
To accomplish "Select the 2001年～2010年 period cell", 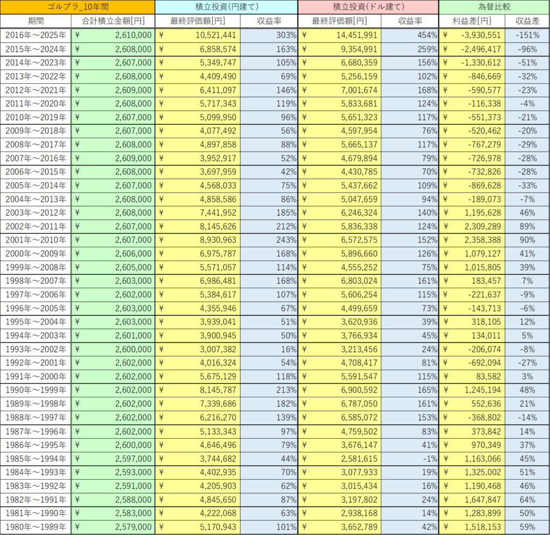I will click(x=36, y=240).
